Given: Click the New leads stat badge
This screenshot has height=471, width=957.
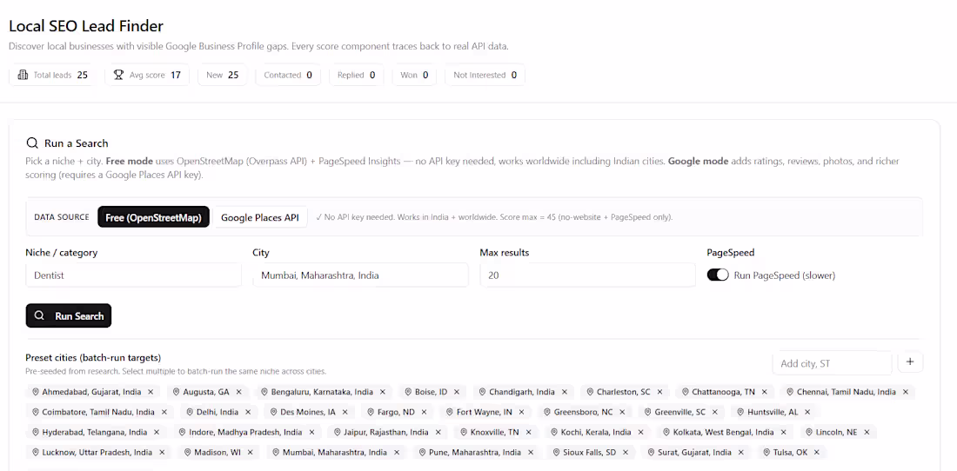Looking at the screenshot, I should (222, 75).
